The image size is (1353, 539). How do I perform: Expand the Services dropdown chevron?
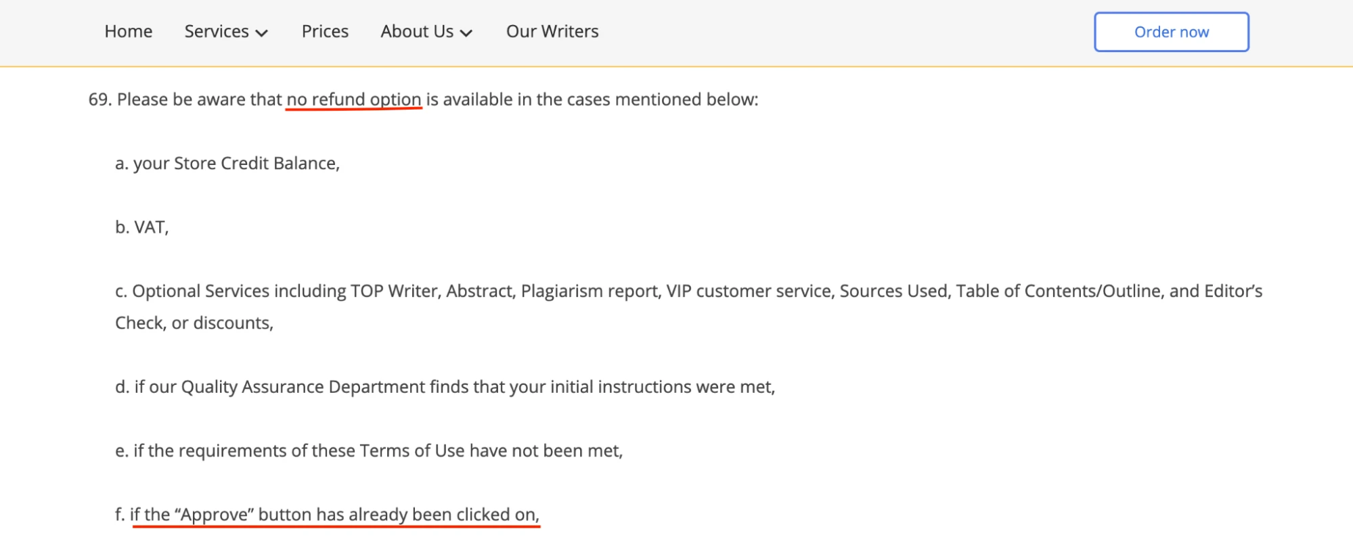(263, 33)
